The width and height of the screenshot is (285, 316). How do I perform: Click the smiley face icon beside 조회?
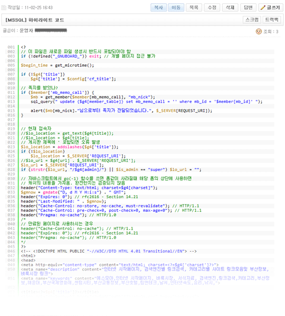tap(258, 31)
